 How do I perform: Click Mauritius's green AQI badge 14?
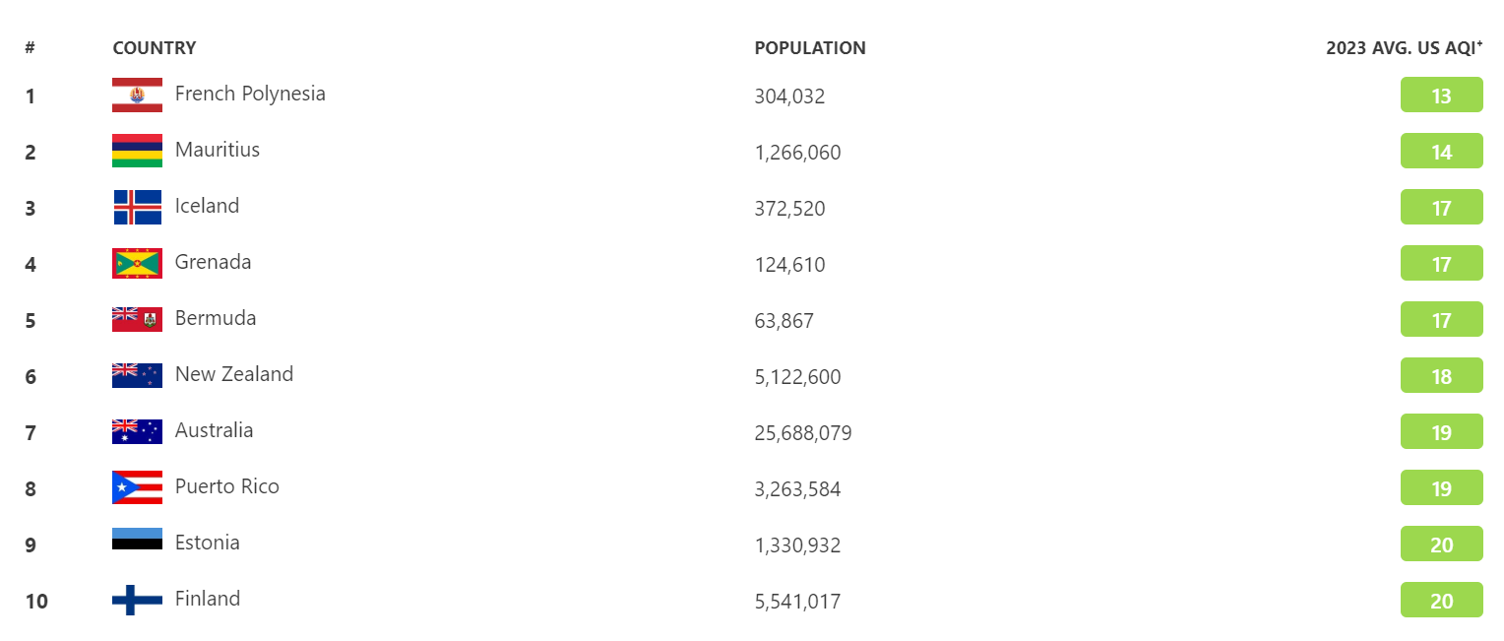(x=1441, y=152)
